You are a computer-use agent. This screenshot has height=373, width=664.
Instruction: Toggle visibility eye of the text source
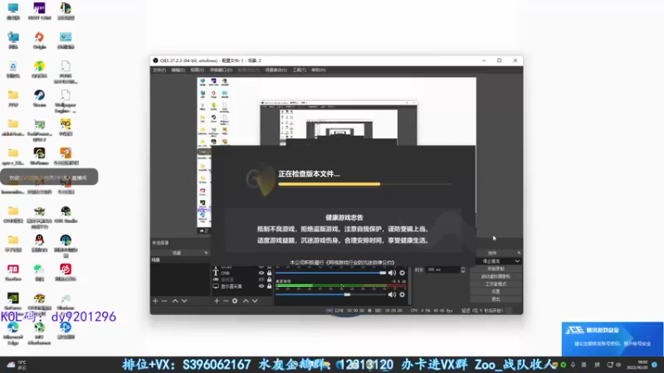[261, 273]
